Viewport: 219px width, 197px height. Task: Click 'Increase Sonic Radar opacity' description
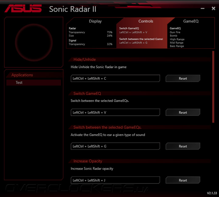[x=92, y=169]
